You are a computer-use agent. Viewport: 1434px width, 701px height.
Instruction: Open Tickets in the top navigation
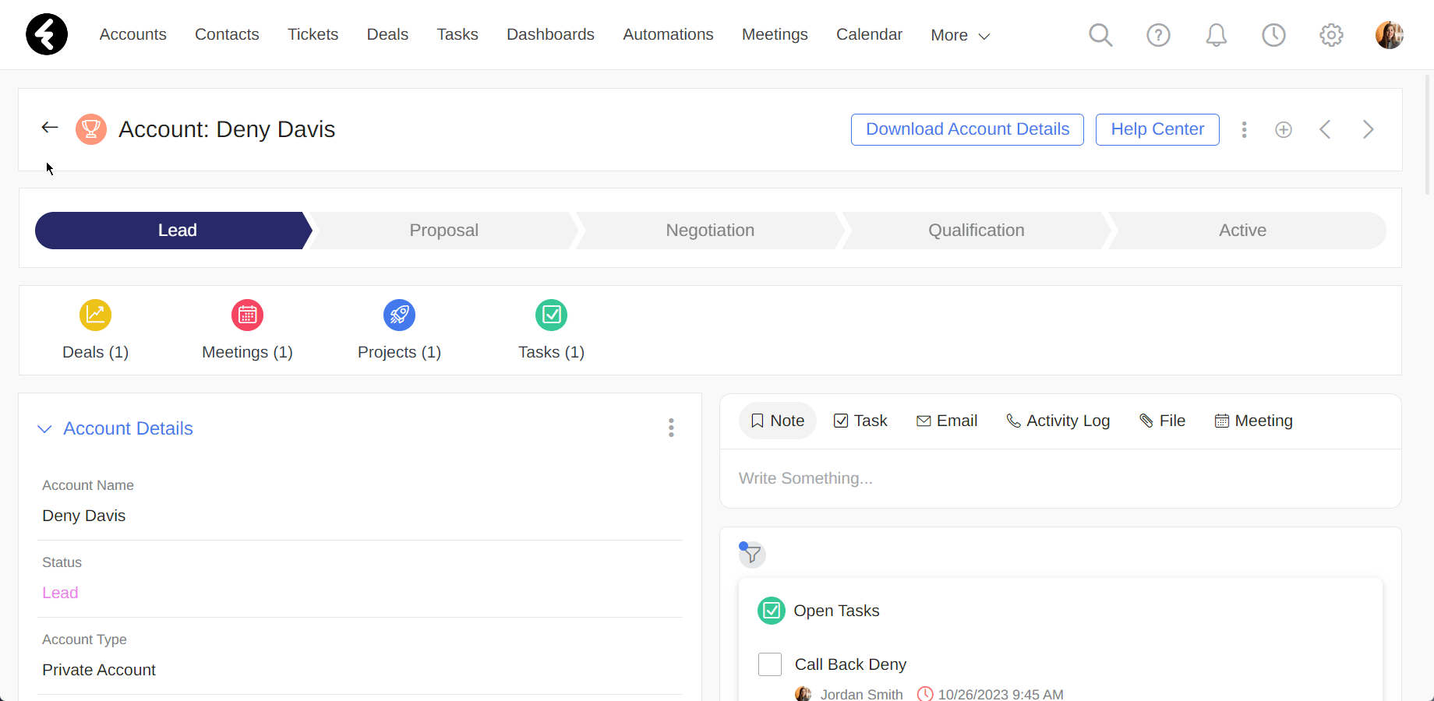(x=313, y=34)
